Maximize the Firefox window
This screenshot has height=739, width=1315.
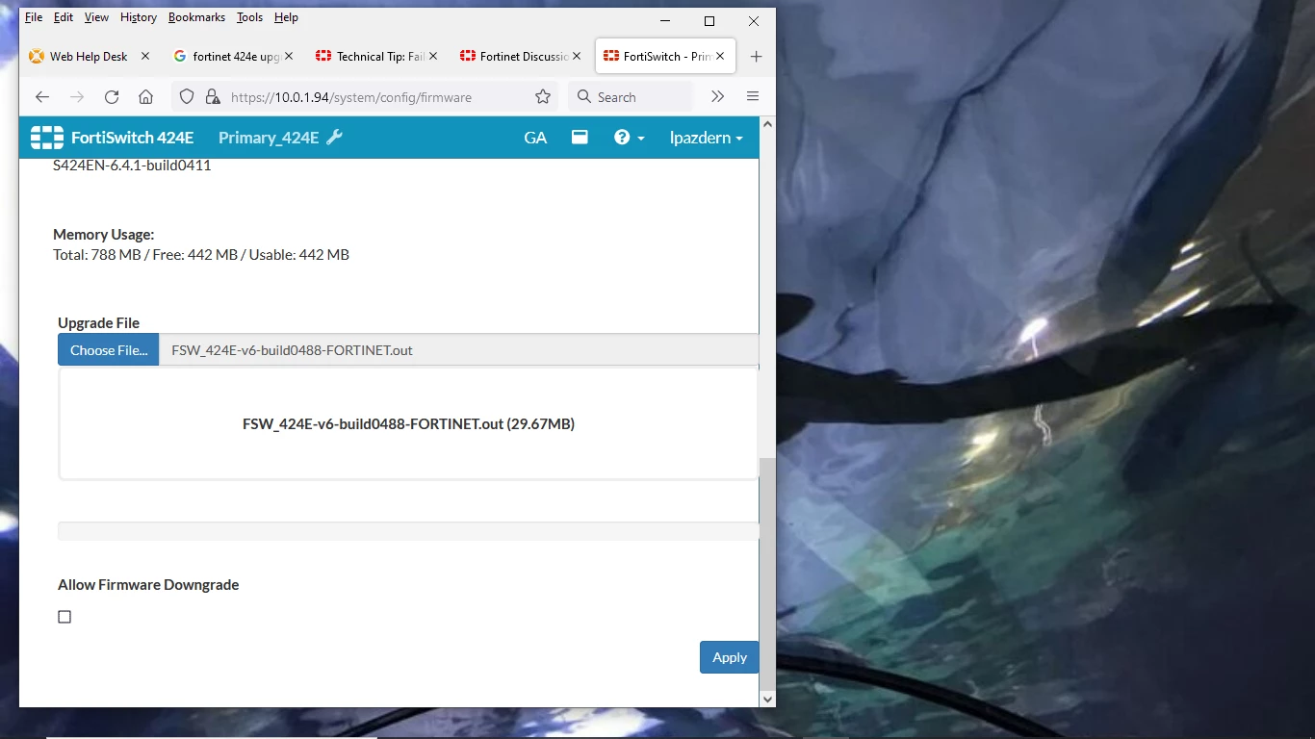pos(709,21)
